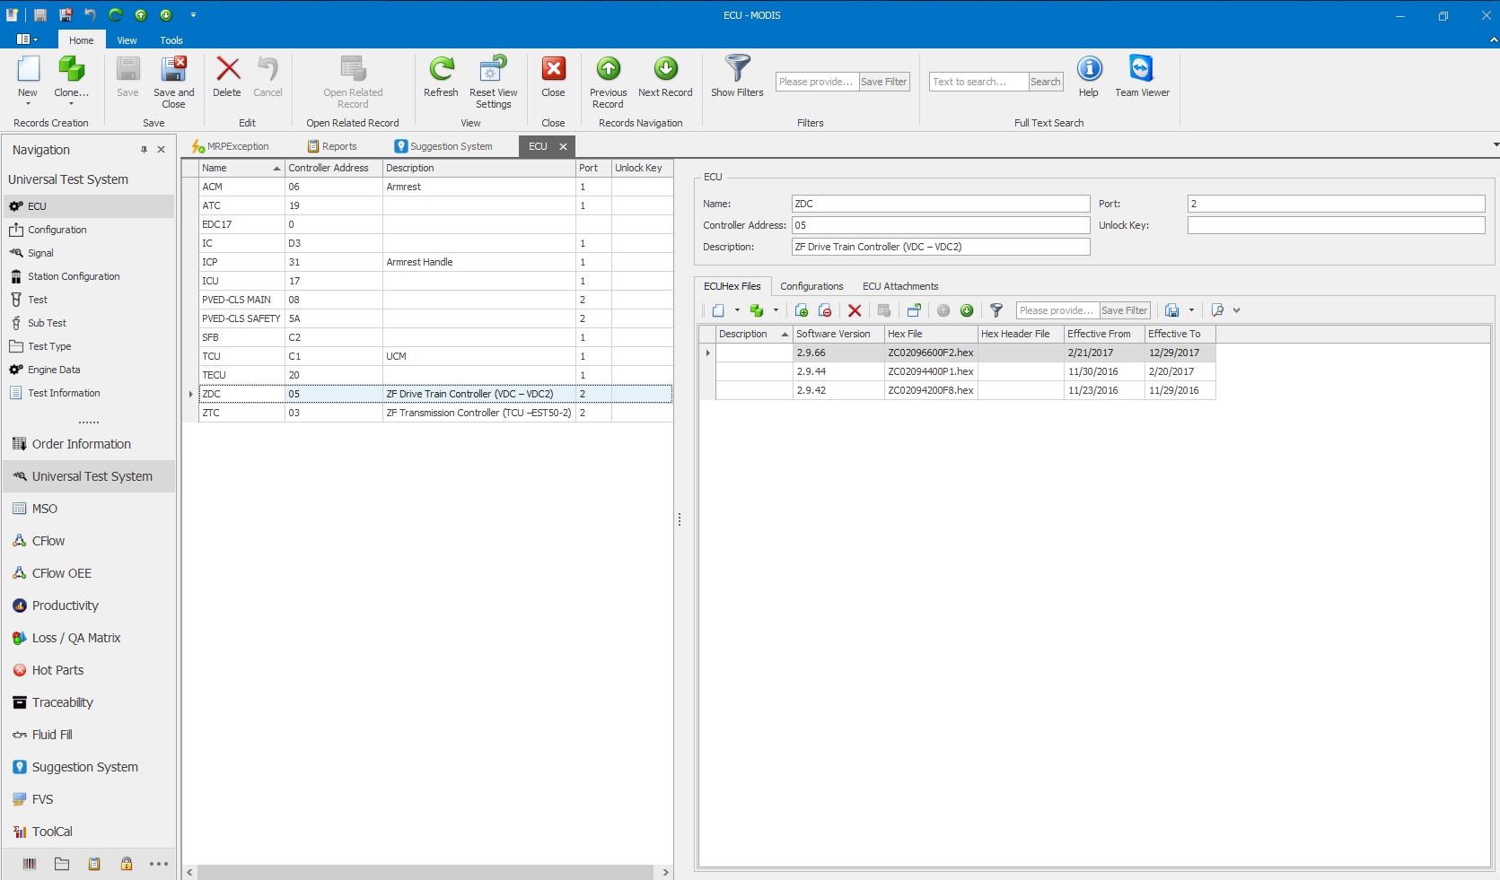
Task: Select Station Configuration in navigation tree
Action: coord(89,276)
